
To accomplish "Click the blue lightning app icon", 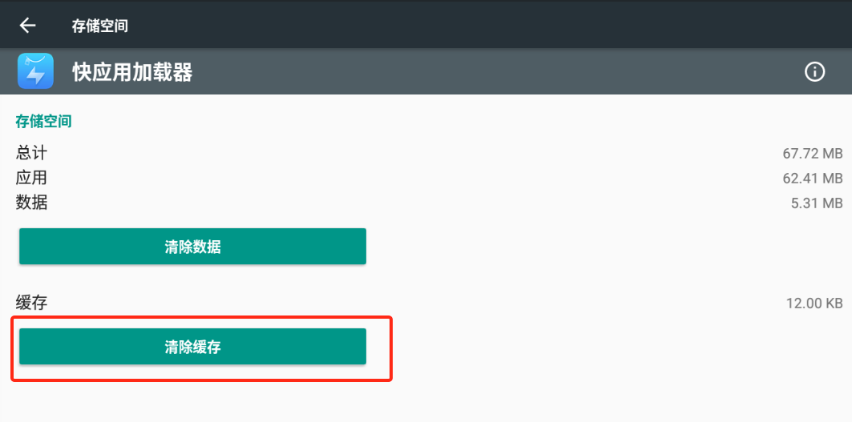I will (x=35, y=71).
